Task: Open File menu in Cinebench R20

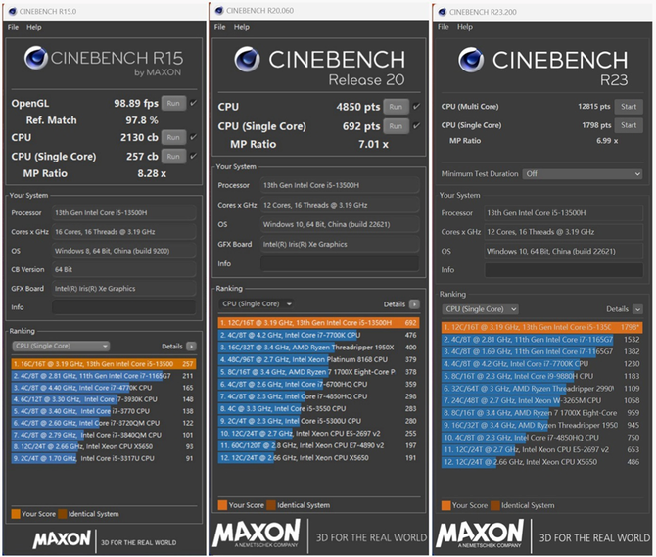Action: (x=219, y=27)
